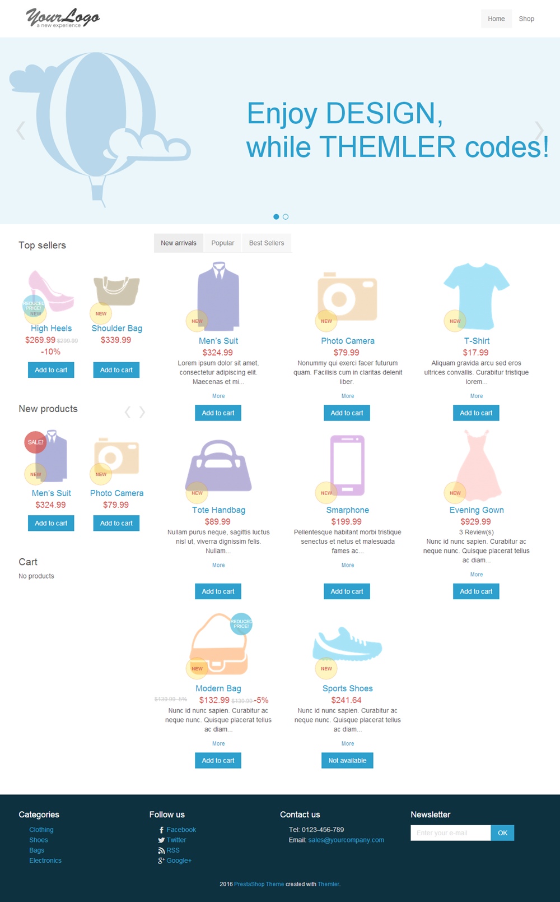Click the Google+ icon in footer
560x902 pixels.
pyautogui.click(x=161, y=861)
